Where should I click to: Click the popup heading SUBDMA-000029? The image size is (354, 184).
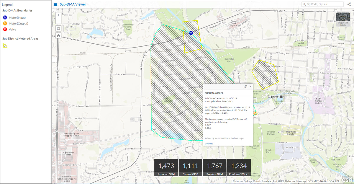(x=214, y=93)
